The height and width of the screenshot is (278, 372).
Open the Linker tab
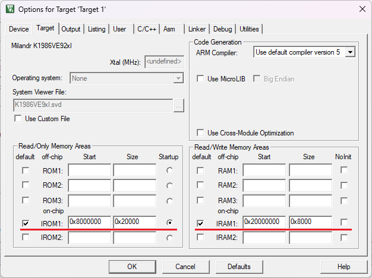[197, 29]
